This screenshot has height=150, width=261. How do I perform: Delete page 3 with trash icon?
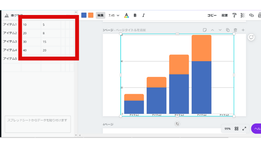(x=235, y=30)
